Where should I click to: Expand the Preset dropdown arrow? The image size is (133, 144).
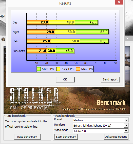tap(126, 120)
